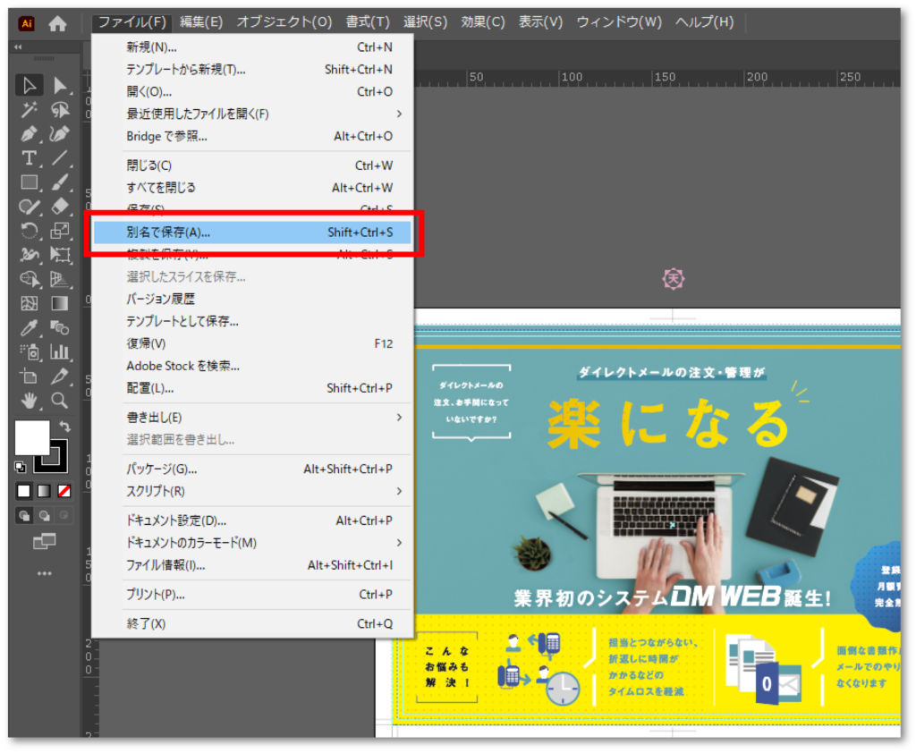Open the 編集(E) menu
Image resolution: width=916 pixels, height=753 pixels.
coord(201,22)
